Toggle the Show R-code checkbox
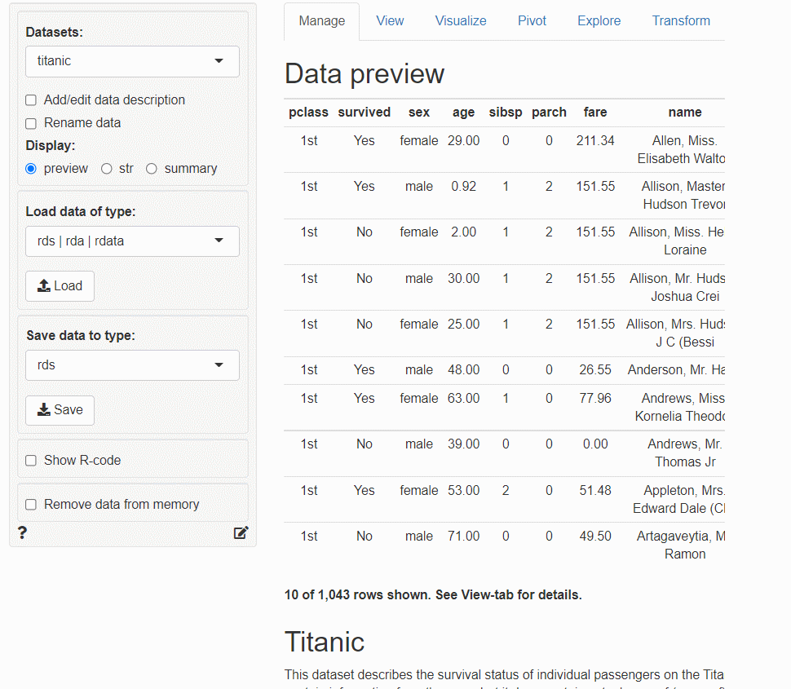 pyautogui.click(x=31, y=461)
